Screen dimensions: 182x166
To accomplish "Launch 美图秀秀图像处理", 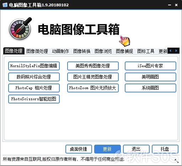I will coord(93,66).
